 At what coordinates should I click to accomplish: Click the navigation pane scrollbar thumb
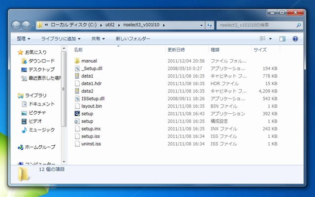[64, 89]
